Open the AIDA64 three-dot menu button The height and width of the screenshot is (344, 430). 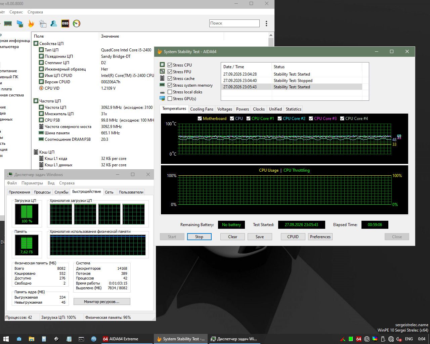click(x=266, y=24)
